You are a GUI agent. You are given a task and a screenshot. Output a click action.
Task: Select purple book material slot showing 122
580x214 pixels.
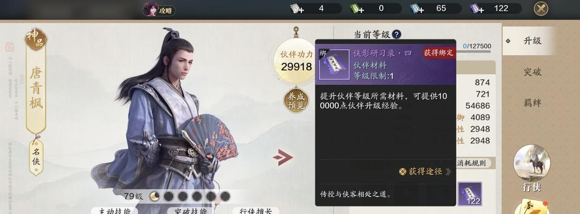coord(470,194)
